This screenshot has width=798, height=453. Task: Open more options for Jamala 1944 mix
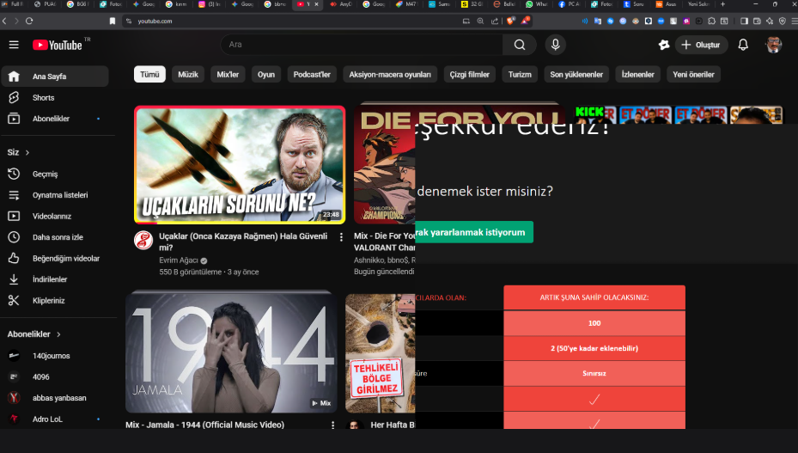tap(332, 425)
